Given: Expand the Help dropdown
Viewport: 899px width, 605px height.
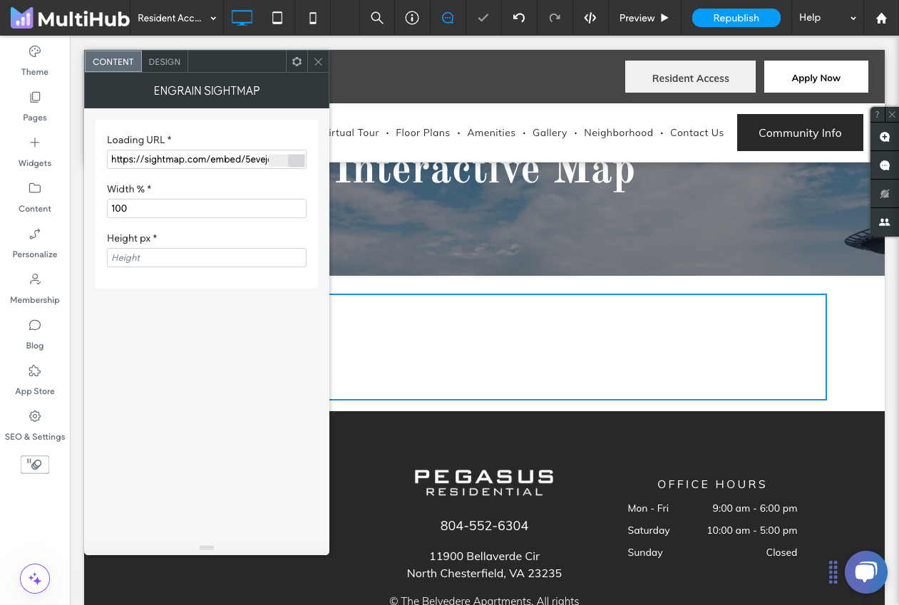Looking at the screenshot, I should coord(827,18).
